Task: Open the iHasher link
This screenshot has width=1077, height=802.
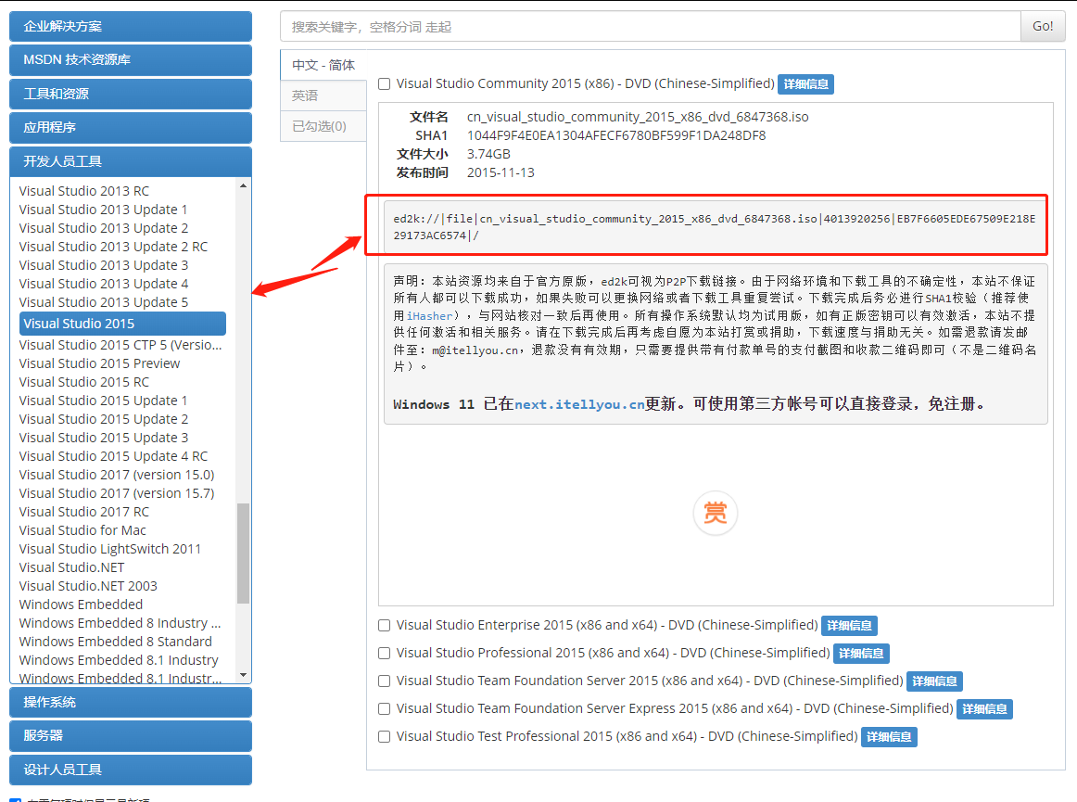Action: click(x=429, y=316)
